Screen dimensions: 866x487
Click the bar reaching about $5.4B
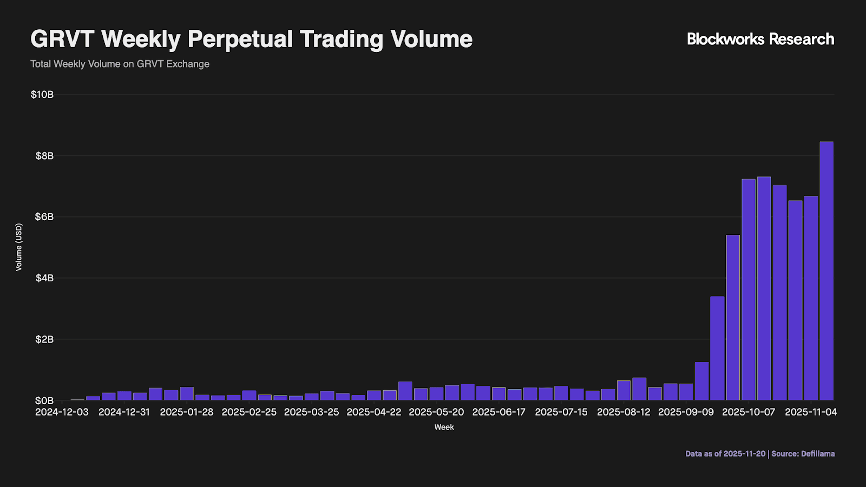(733, 318)
